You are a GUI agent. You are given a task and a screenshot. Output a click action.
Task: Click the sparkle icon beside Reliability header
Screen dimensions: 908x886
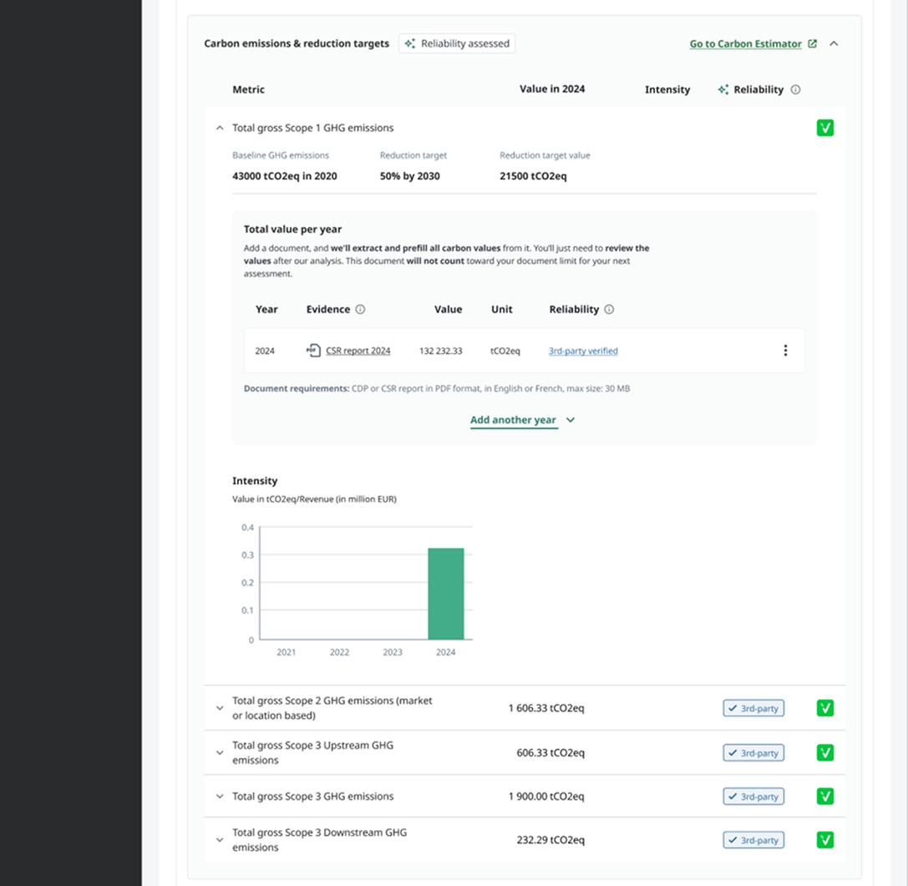click(x=723, y=89)
